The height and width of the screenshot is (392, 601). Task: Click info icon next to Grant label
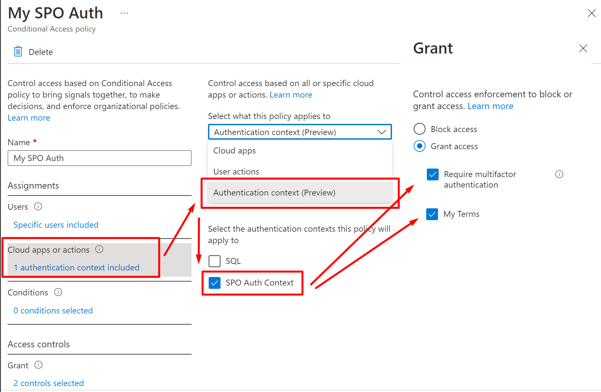pyautogui.click(x=38, y=365)
